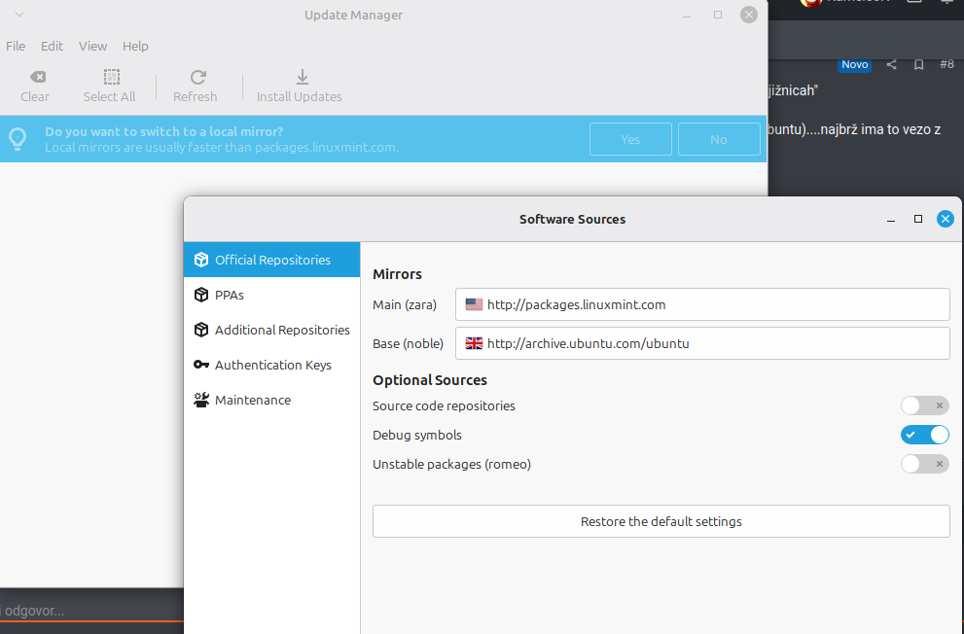Open the Edit menu
Screen dimensions: 964x634
pos(52,47)
